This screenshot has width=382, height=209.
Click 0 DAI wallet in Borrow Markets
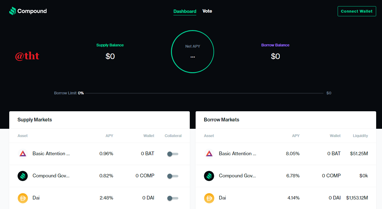(x=335, y=198)
